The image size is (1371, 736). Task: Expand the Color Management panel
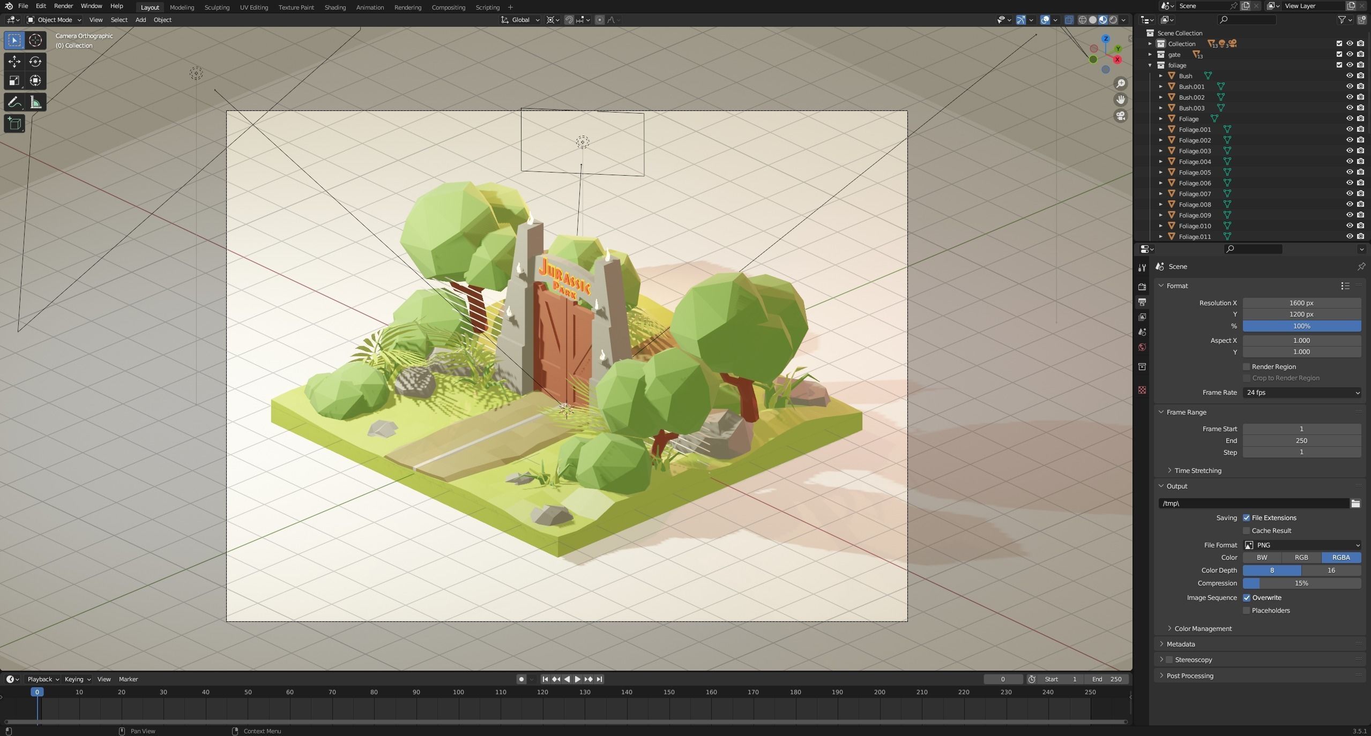point(1203,629)
